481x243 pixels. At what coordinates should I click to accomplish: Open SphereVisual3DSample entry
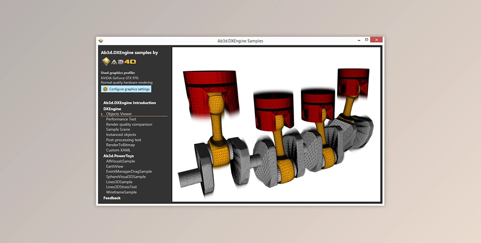point(126,177)
